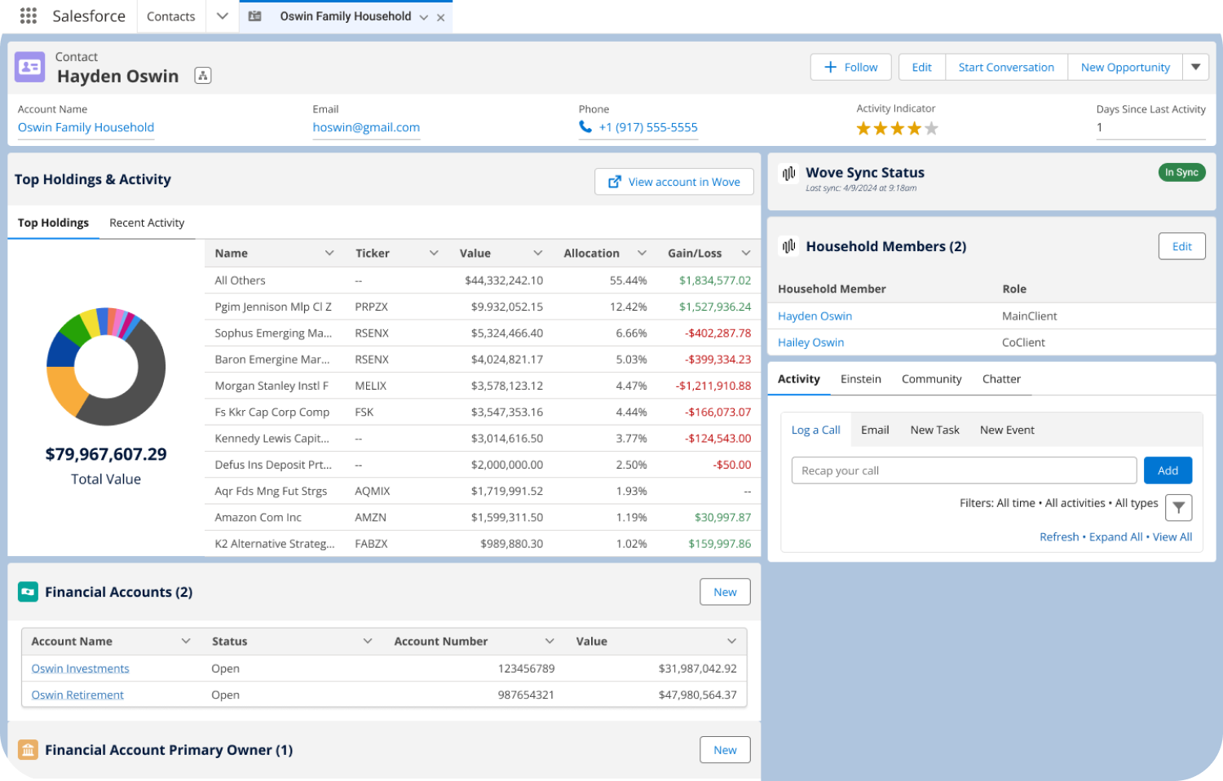The height and width of the screenshot is (781, 1223).
Task: Click the plus icon on Follow button
Action: coord(831,67)
